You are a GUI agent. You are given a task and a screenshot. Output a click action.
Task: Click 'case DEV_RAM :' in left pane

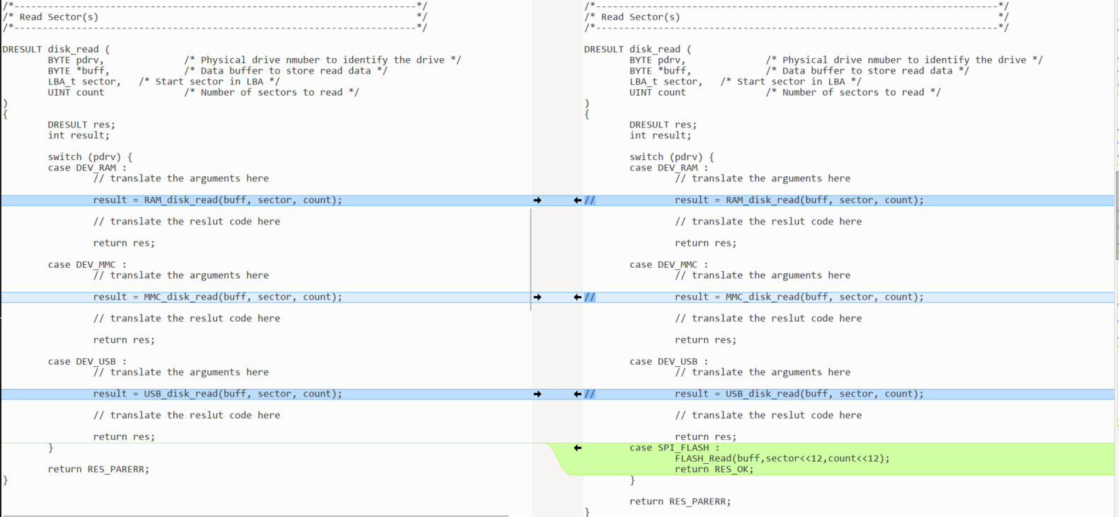[87, 168]
